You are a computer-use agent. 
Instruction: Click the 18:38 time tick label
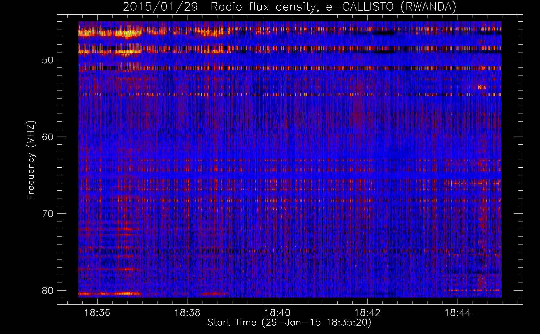click(188, 313)
